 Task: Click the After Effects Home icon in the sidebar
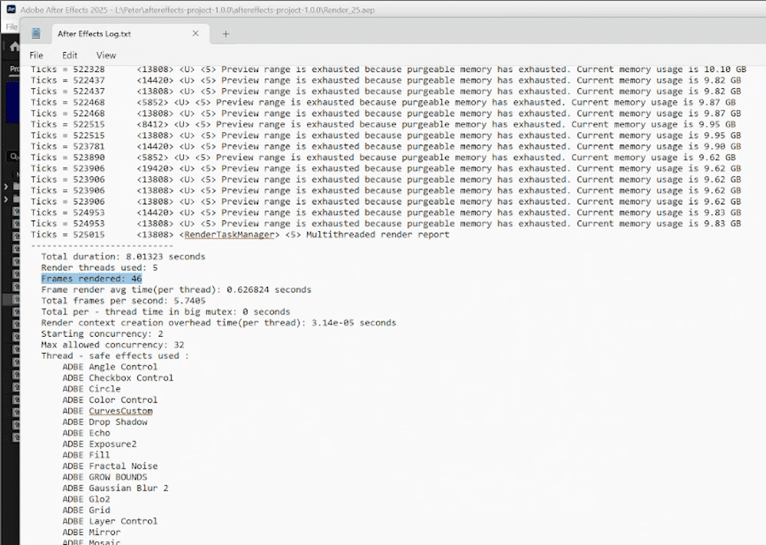click(x=13, y=47)
